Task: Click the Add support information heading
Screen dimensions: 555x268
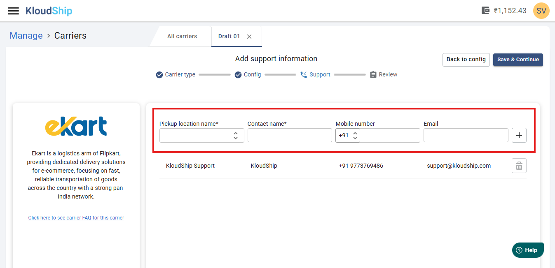Action: (x=276, y=59)
